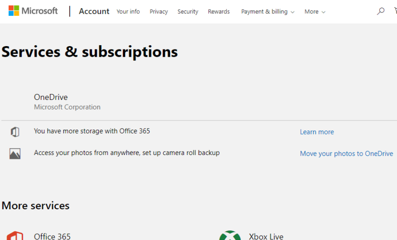Click the OneDrive title
Viewport: 397px width, 240px height.
point(51,97)
